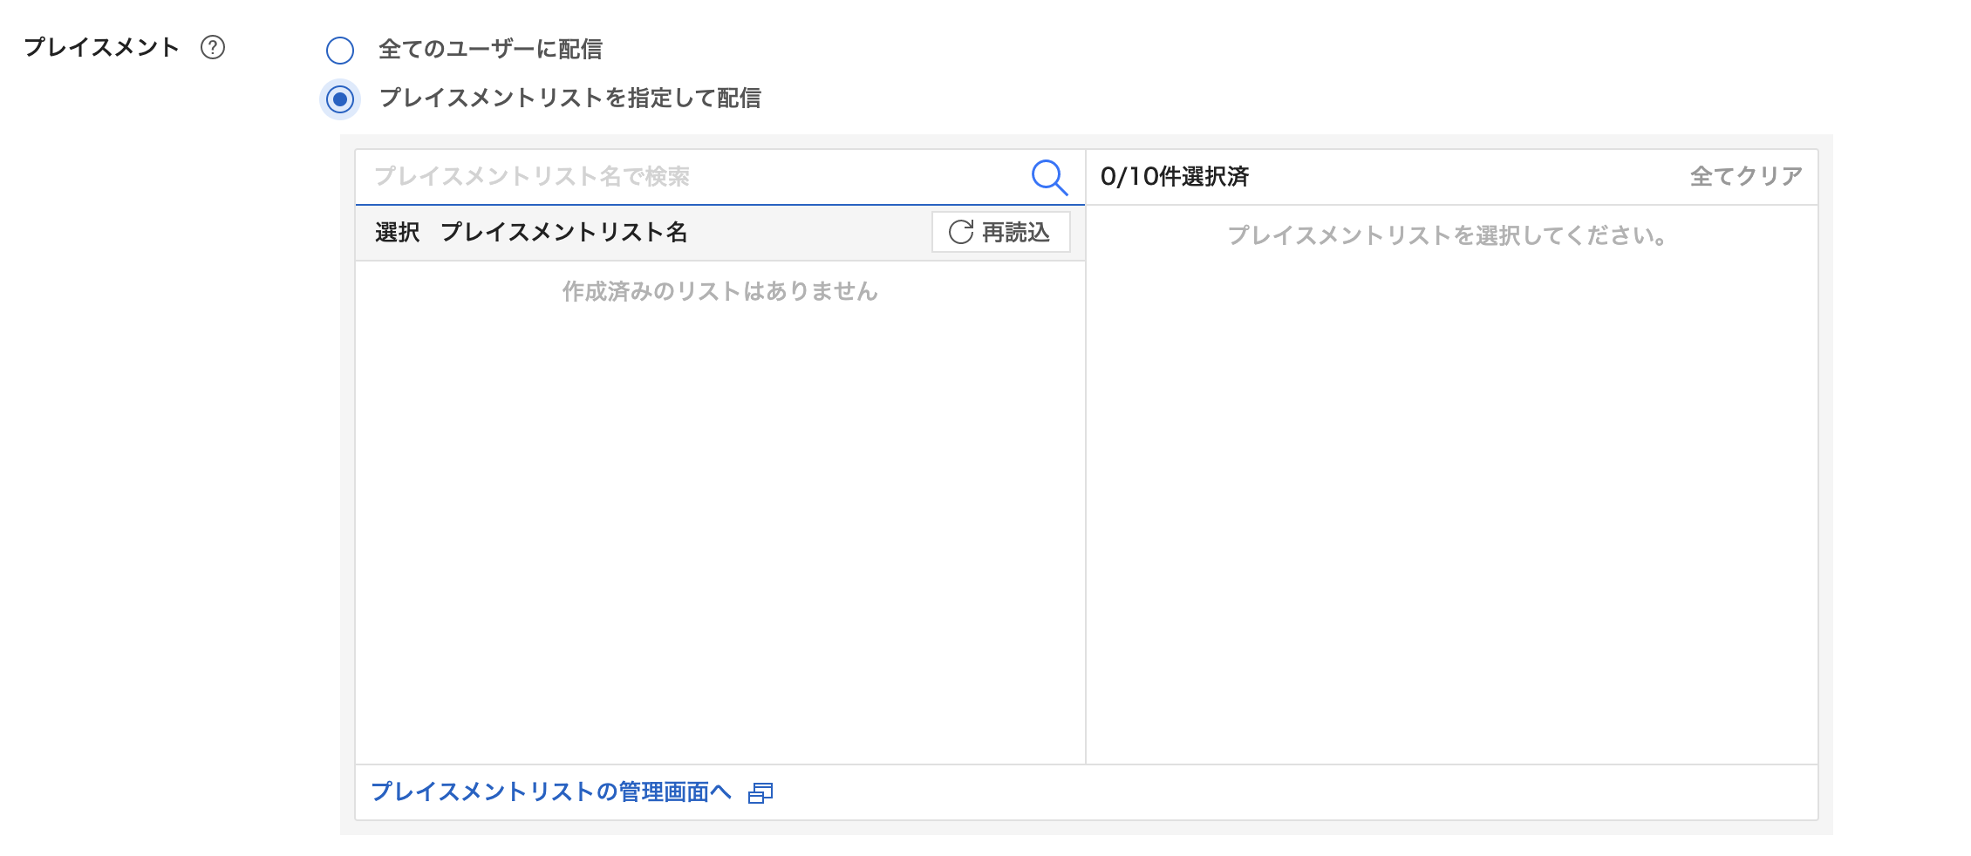
Task: Select the 全てのユーザーに配信 radio button
Action: (340, 51)
